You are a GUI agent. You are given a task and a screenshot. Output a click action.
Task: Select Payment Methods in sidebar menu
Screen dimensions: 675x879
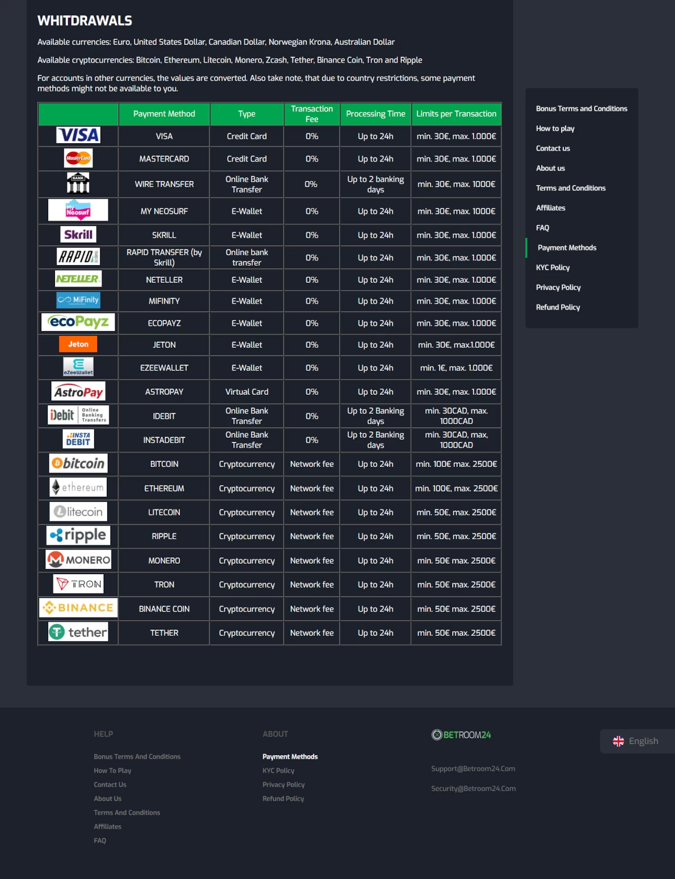567,248
